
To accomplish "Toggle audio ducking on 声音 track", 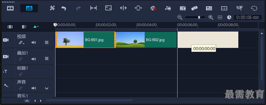I will (47, 88).
